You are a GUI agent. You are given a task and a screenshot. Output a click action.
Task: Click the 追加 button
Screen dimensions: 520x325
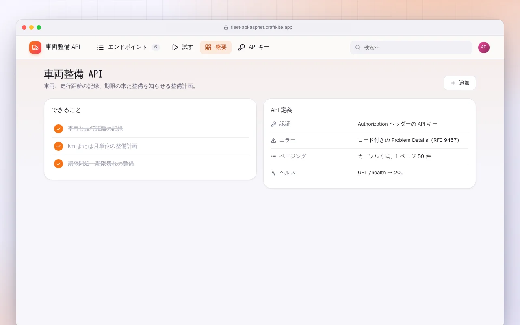pos(460,83)
